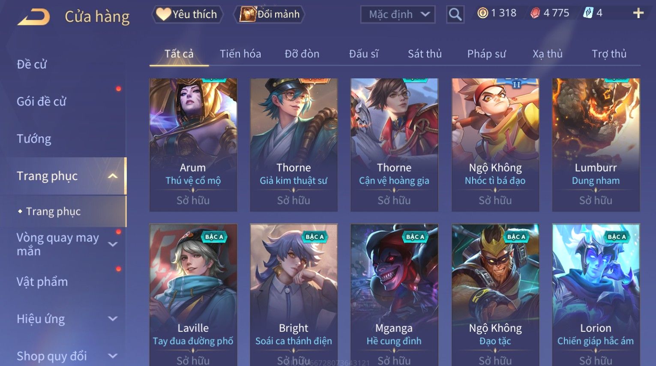The image size is (656, 366).
Task: Expand the Vòng quay may mắn menu
Action: pyautogui.click(x=113, y=244)
